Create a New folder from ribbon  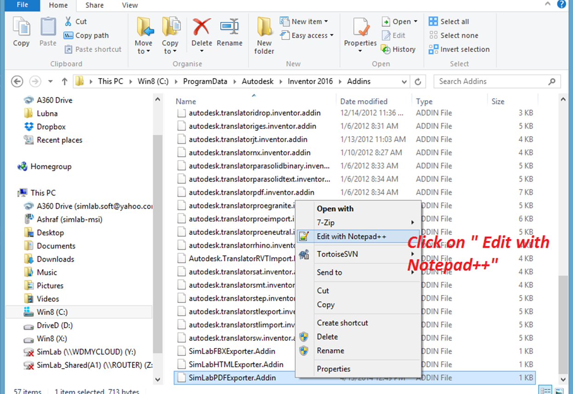(264, 35)
